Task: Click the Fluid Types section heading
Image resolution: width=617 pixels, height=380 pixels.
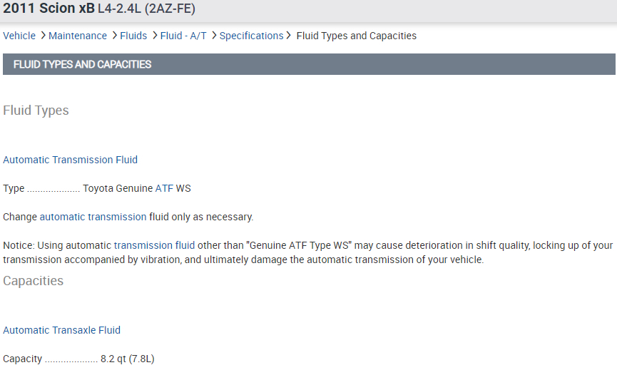Action: tap(36, 111)
